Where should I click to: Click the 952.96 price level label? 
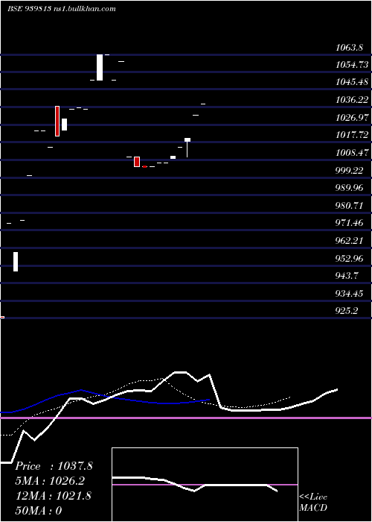coord(349,258)
